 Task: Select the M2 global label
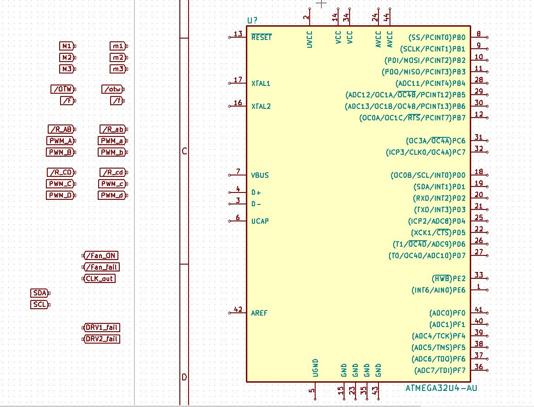[x=67, y=57]
